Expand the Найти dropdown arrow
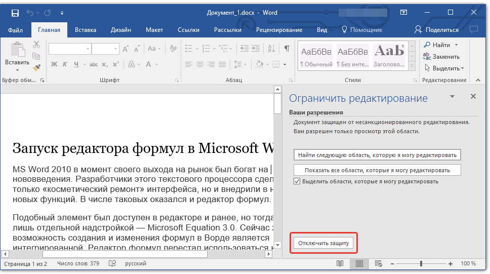490x274 pixels. click(x=456, y=45)
